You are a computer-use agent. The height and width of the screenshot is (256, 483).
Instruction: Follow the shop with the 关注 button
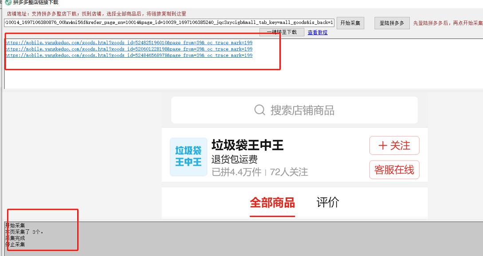[x=394, y=146]
